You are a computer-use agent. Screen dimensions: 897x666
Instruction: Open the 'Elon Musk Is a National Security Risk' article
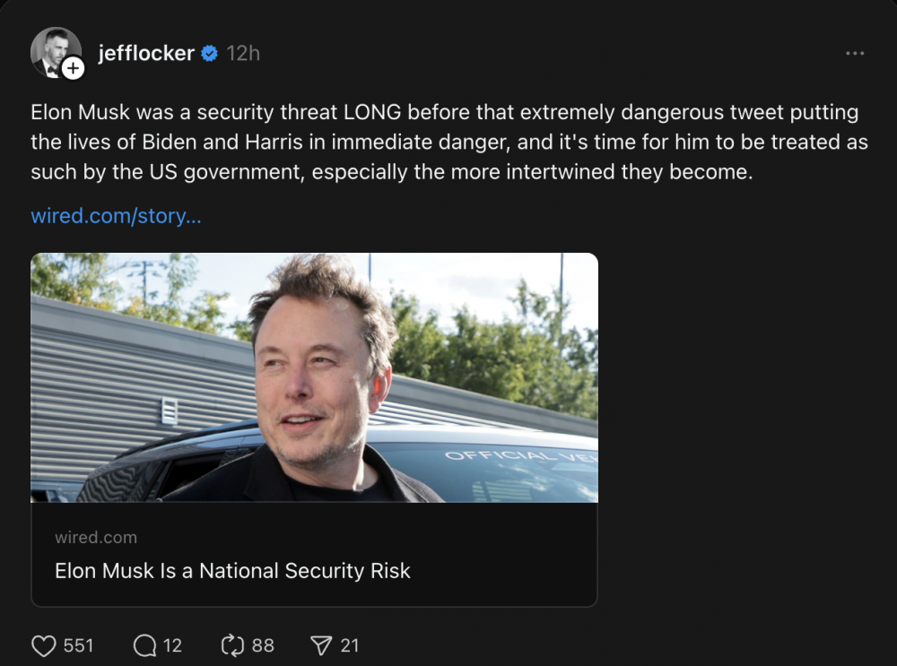tap(231, 571)
